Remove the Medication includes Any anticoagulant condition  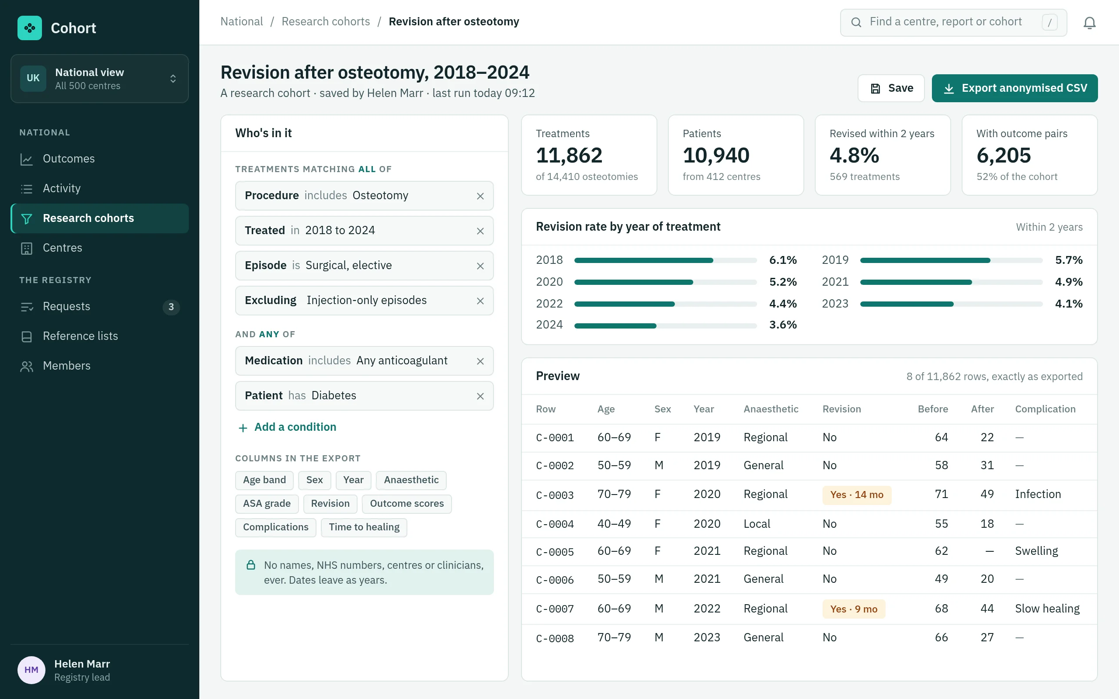(x=480, y=361)
